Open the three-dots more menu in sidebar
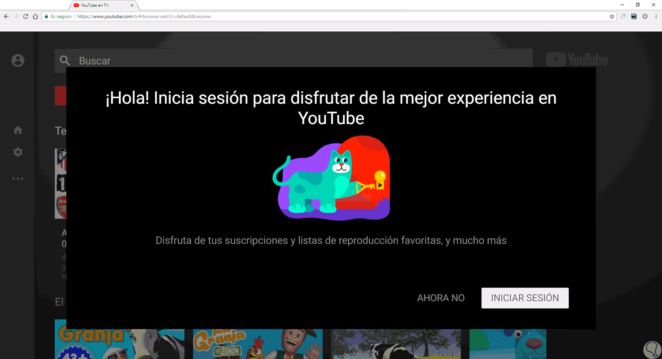Screen dimensions: 662x359 (x=18, y=179)
